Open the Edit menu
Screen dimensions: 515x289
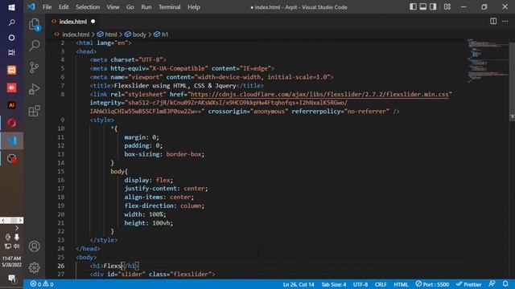[64, 7]
